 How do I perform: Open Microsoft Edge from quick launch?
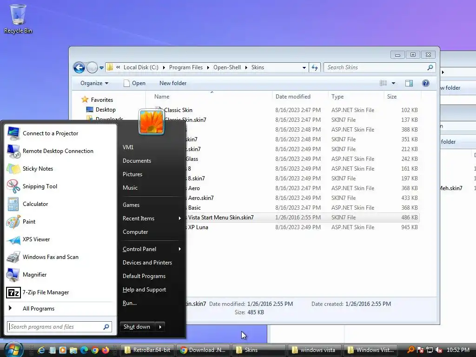[84, 350]
